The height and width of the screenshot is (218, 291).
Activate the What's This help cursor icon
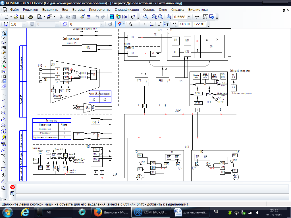point(133,17)
